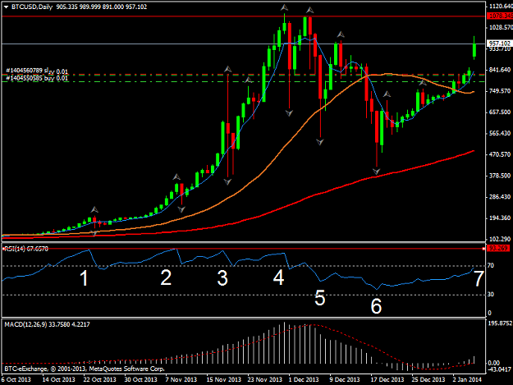Click the red 1078.345 price label
This screenshot has height=385, width=513.
coord(500,16)
